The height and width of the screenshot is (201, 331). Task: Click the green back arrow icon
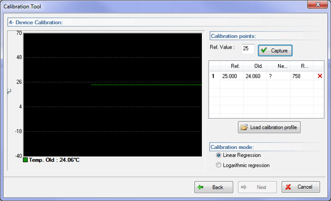[x=200, y=187]
